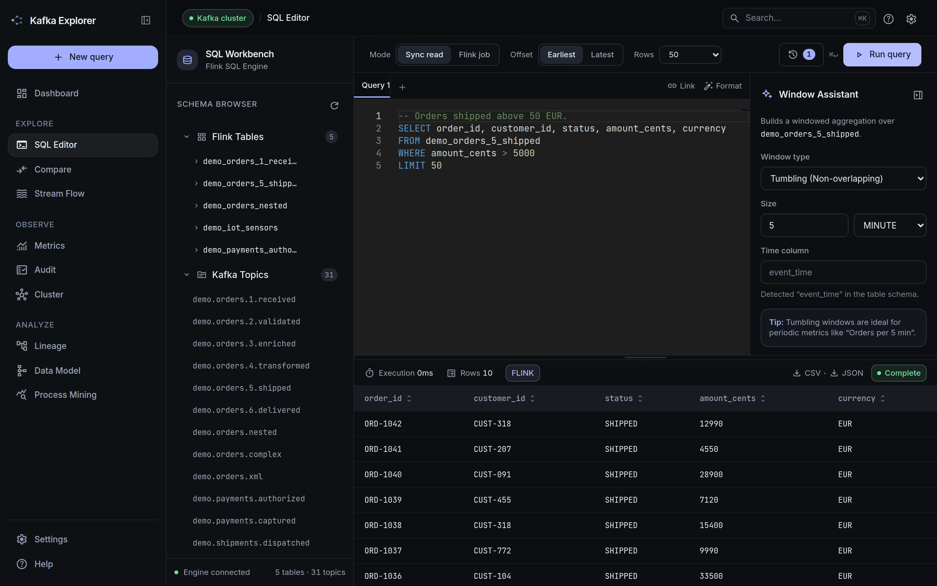Screen dimensions: 937x586
Task: Open Stream Flow view
Action: tap(83, 194)
